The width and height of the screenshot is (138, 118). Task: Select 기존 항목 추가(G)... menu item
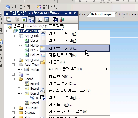75,55
